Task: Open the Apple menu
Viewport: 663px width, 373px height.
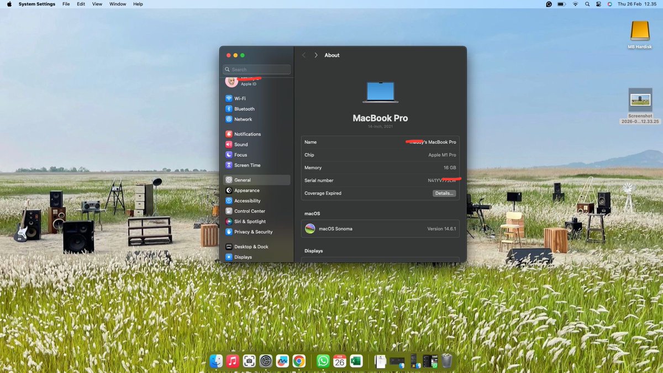Action: [x=9, y=4]
